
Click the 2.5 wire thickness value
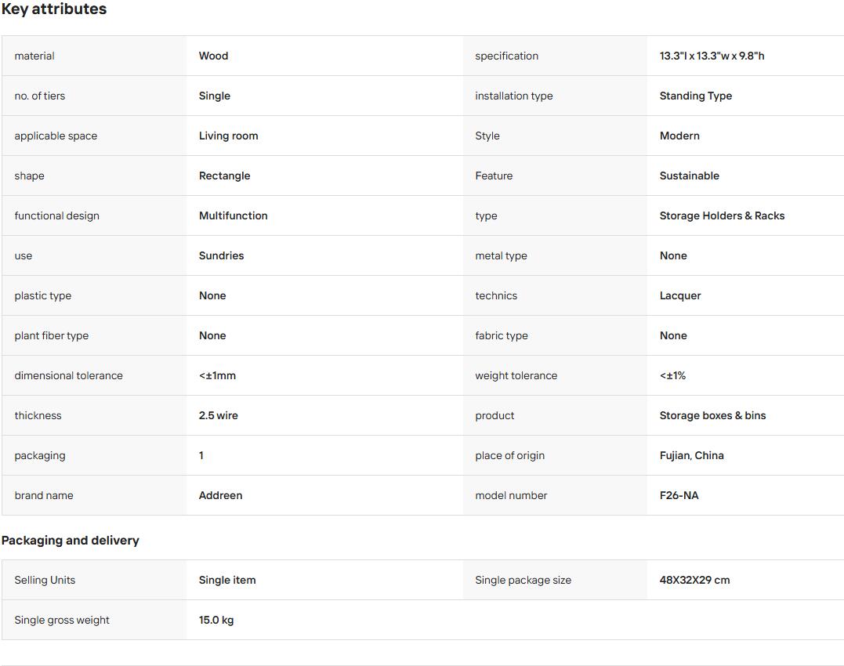click(219, 415)
